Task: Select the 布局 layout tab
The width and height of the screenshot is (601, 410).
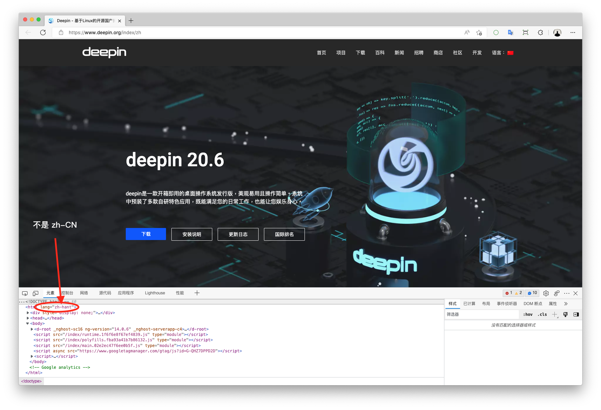Action: pos(486,304)
